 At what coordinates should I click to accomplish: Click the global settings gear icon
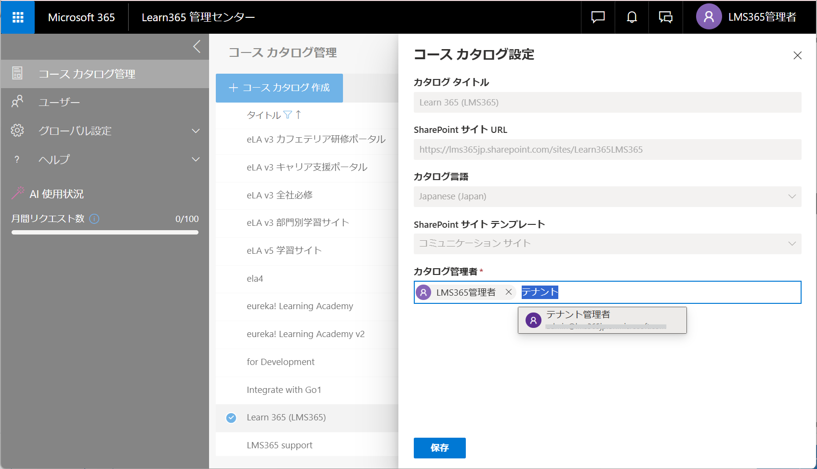(17, 130)
